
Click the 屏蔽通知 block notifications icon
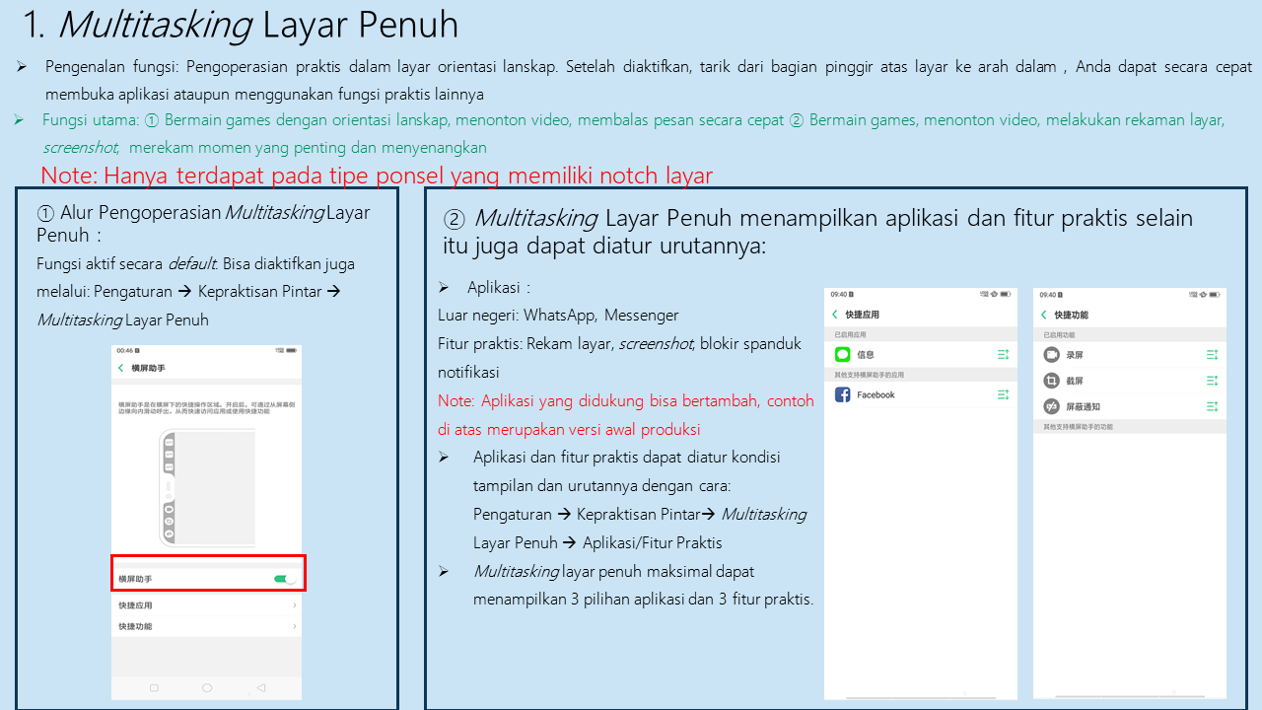[x=1051, y=406]
